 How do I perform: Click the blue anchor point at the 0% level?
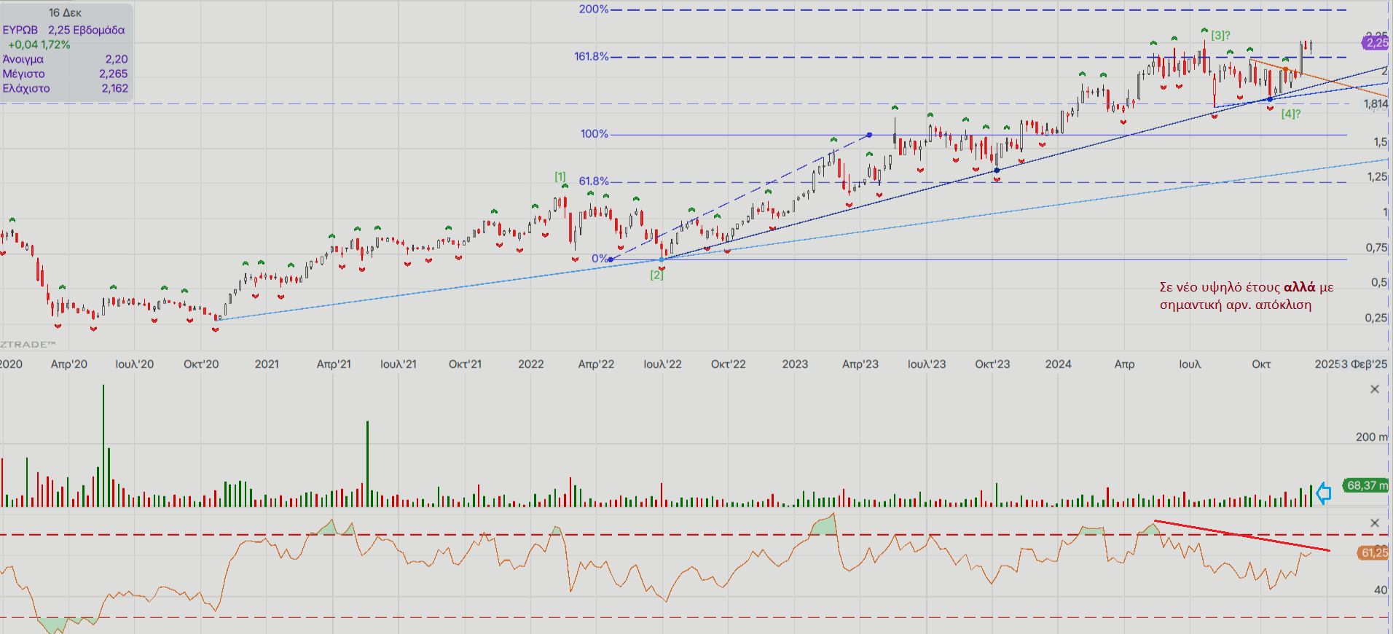611,259
